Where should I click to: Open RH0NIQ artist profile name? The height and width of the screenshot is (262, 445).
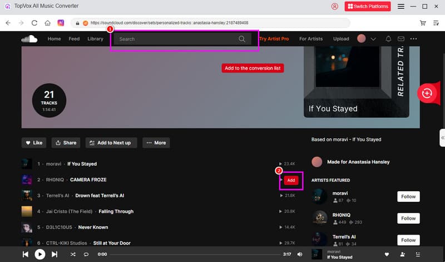coord(342,215)
